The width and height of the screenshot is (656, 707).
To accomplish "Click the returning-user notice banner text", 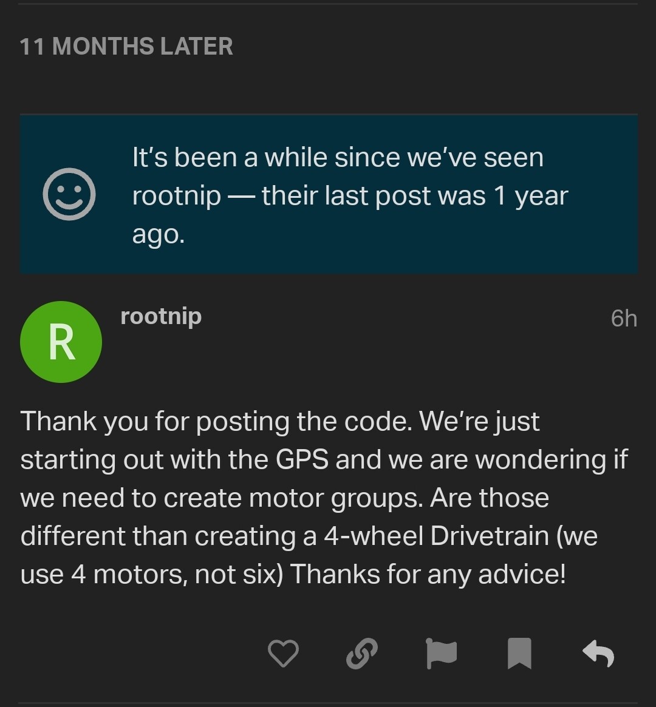I will tap(350, 195).
